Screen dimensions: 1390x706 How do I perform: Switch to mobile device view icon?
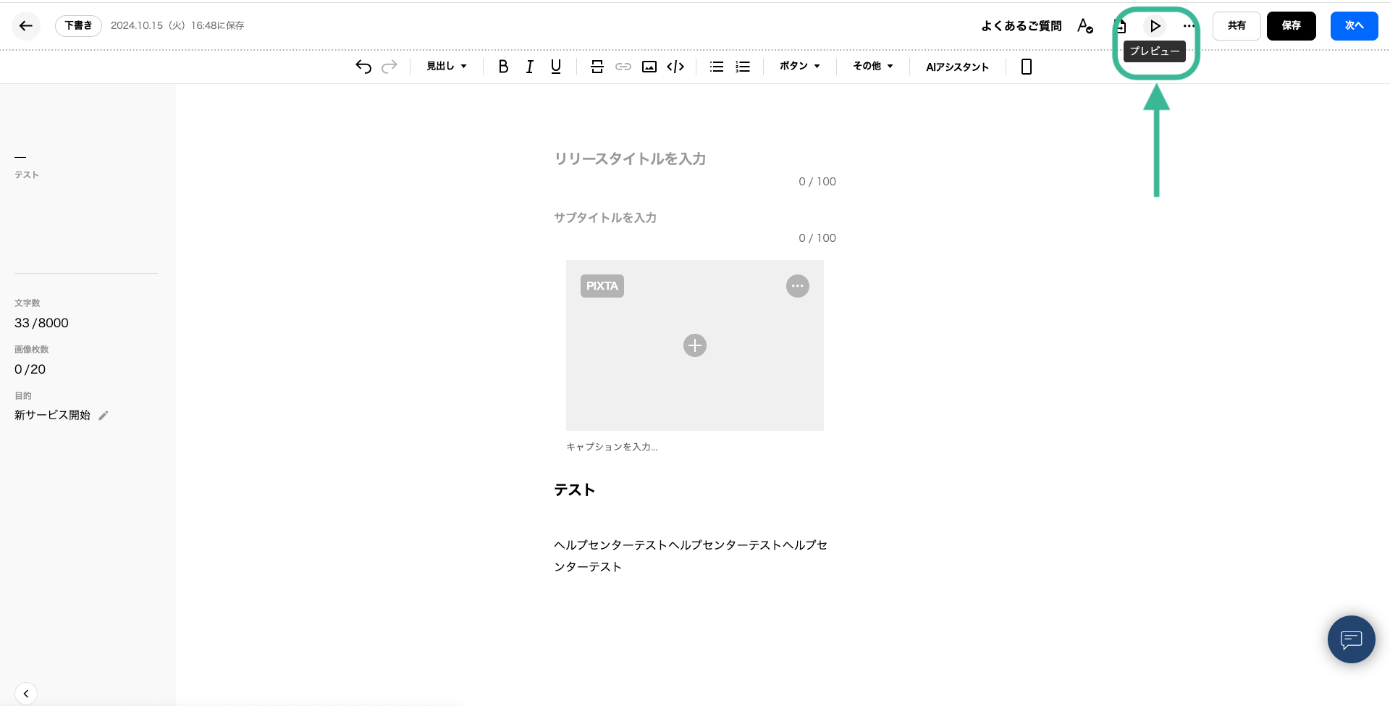[x=1026, y=67]
